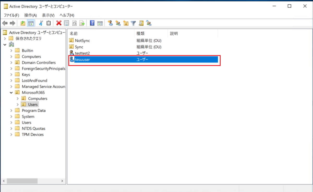
Task: Move up one level in the tree
Action: (23, 23)
